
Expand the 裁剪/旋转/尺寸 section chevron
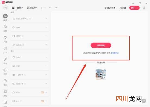click(x=46, y=18)
